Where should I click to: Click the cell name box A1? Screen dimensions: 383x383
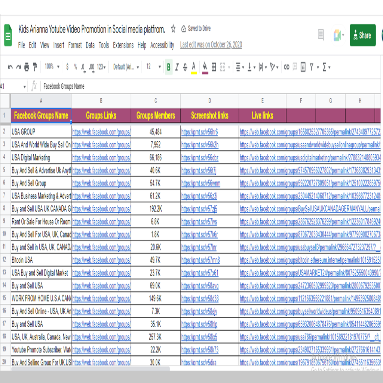(13, 86)
